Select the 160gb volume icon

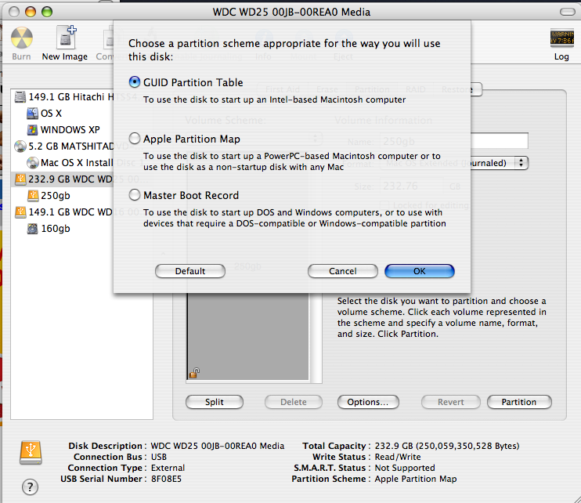(33, 229)
